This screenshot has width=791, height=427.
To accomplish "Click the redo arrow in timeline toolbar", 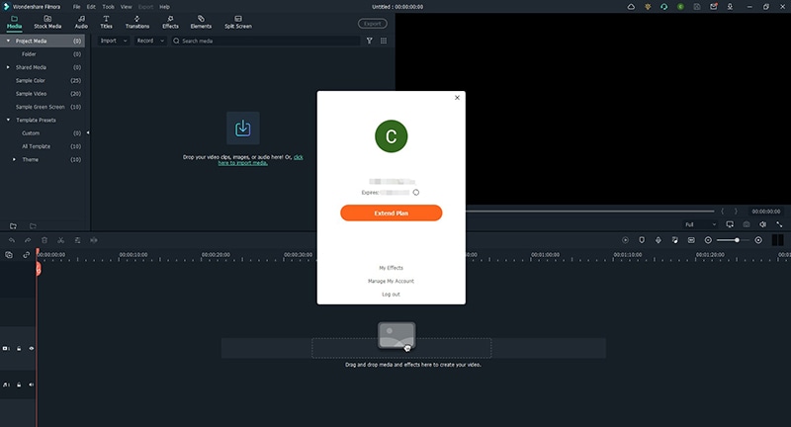I will pos(28,240).
